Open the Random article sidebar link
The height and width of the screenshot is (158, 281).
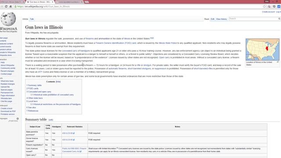coord(5,50)
